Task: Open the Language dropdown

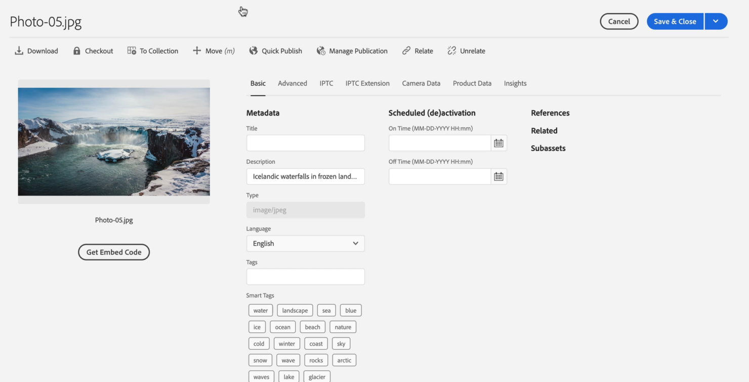Action: click(305, 243)
